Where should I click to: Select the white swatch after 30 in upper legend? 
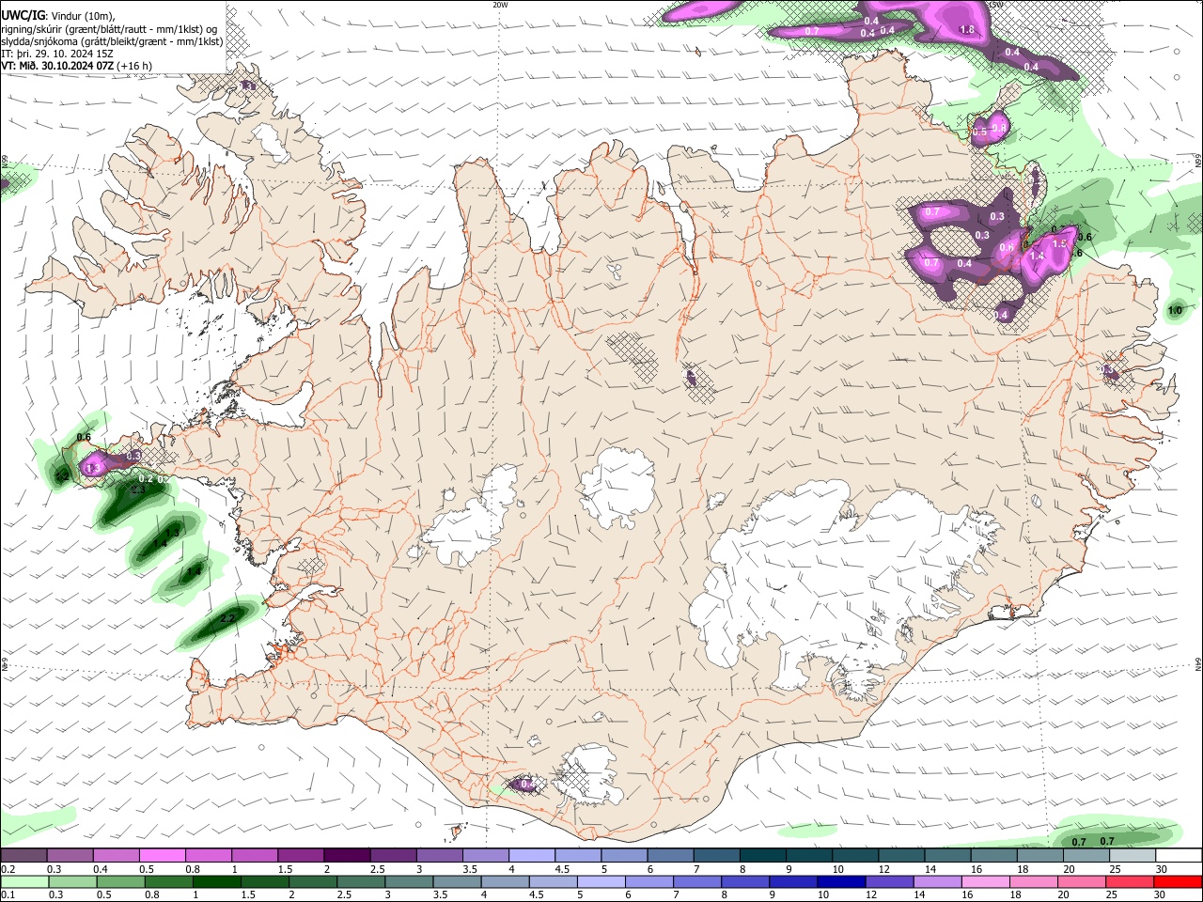tap(1179, 856)
